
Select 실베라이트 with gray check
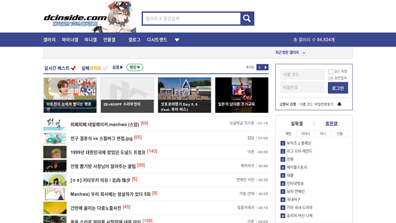click(x=94, y=68)
